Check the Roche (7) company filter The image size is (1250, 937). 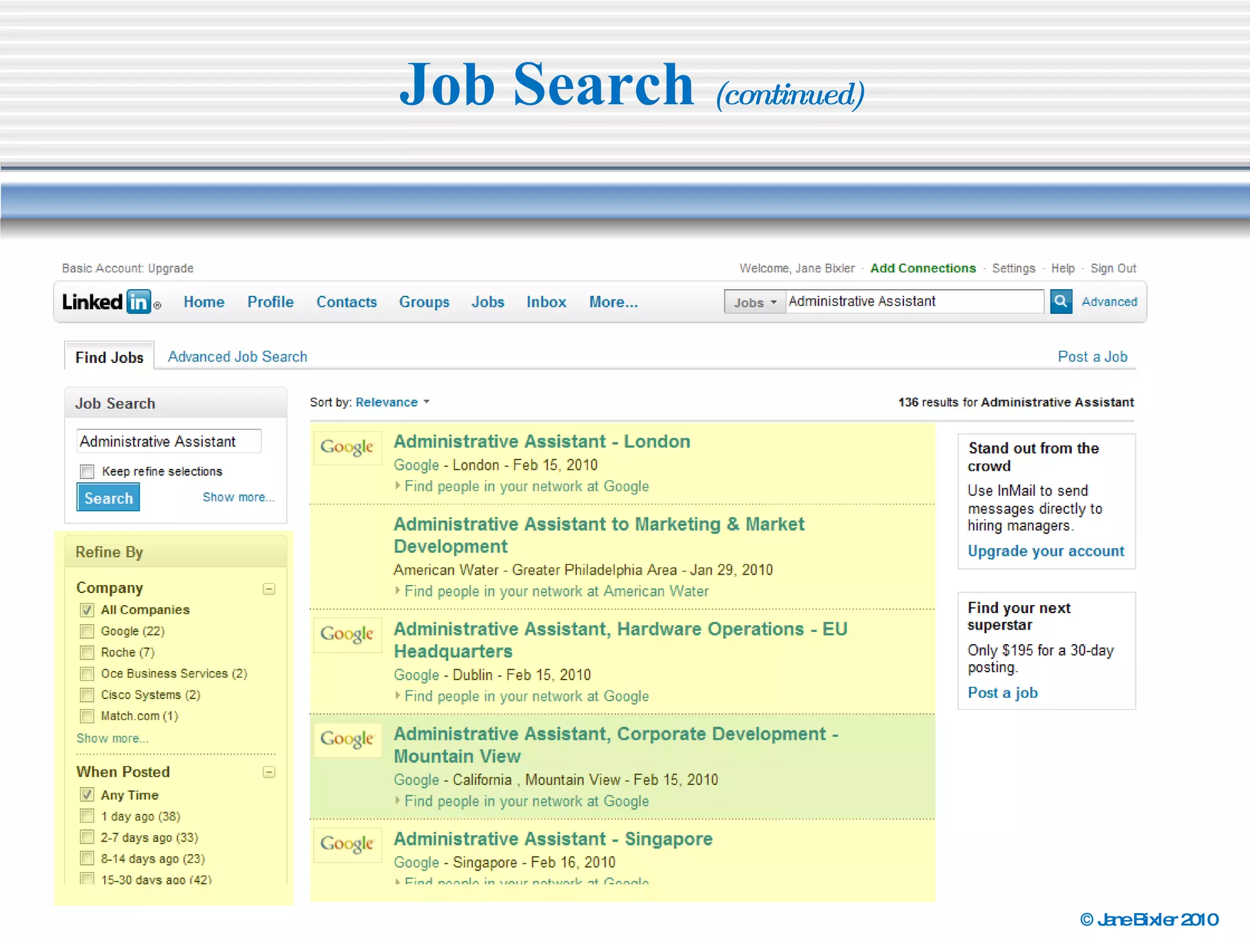pyautogui.click(x=87, y=653)
